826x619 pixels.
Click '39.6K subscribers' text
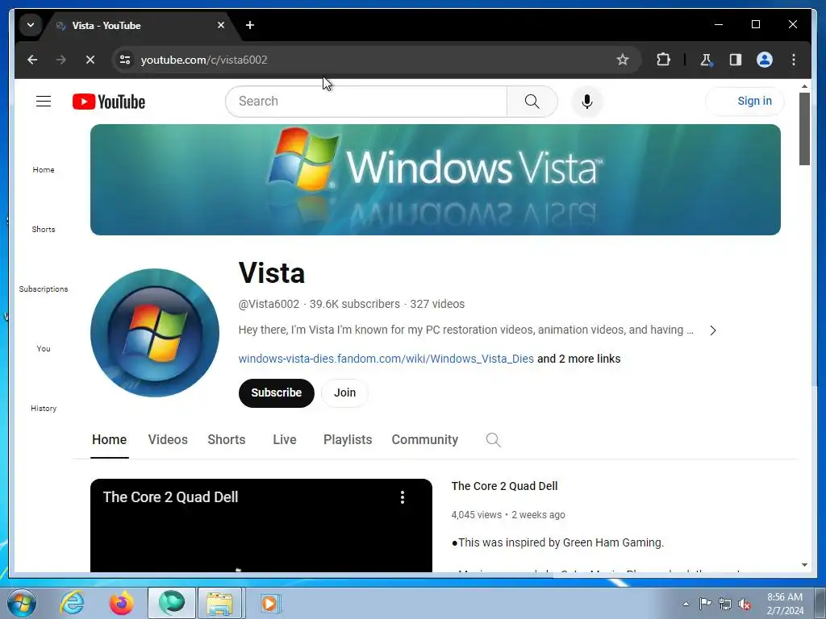pos(355,304)
